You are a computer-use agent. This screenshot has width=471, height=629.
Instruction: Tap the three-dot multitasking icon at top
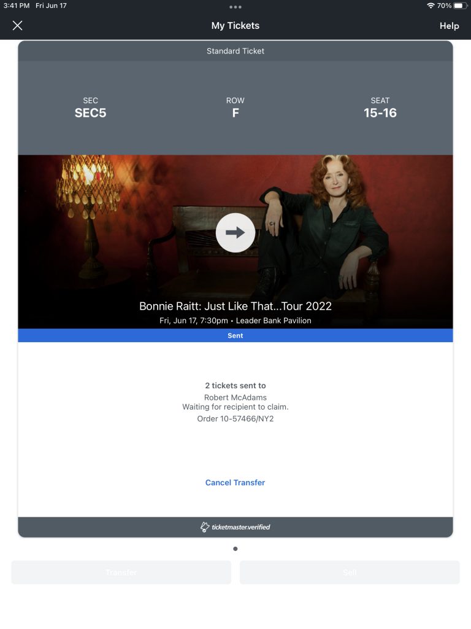(235, 7)
